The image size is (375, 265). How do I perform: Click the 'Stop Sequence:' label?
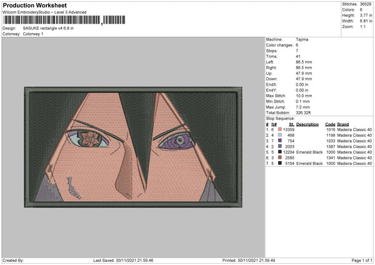280,119
